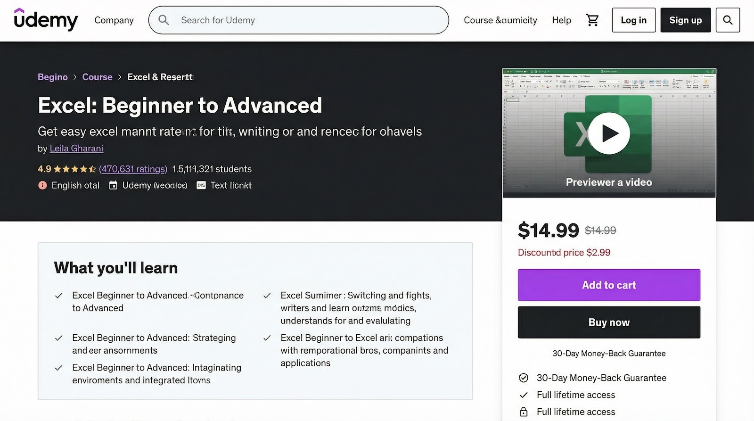Click checkmark beside Intaginating item
Screen dimensions: 754x421
point(59,368)
